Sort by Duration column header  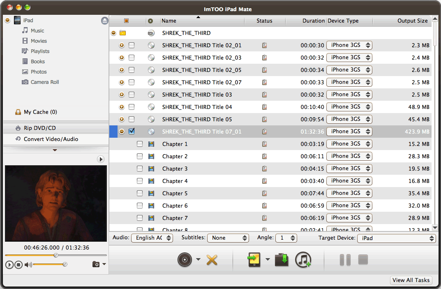click(306, 21)
